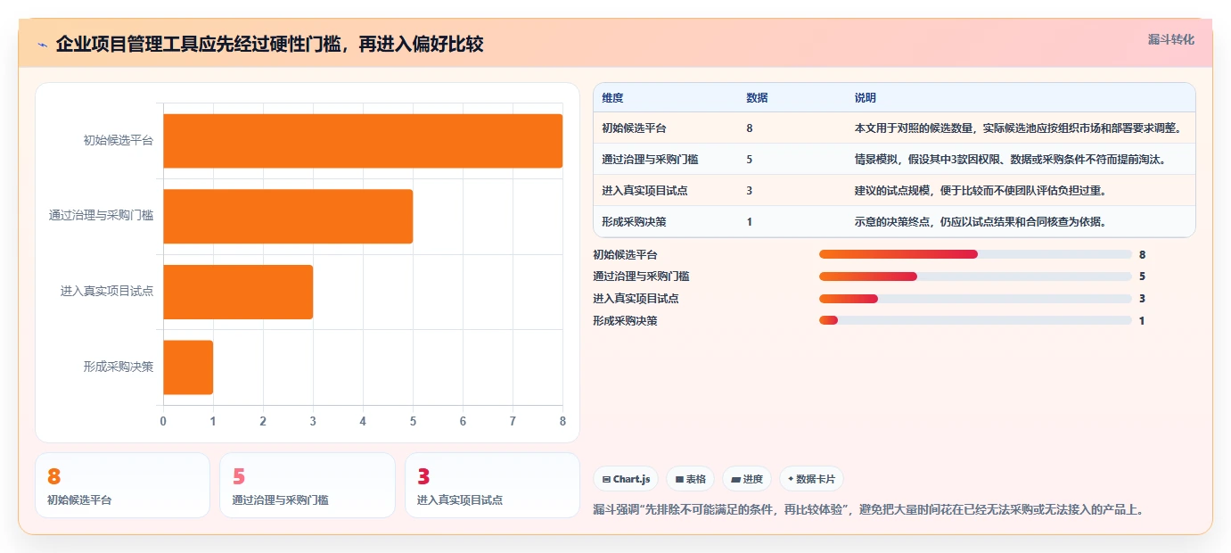Click the stat card showing 5 通过治理与采购门槛
This screenshot has height=553, width=1231.
click(308, 485)
